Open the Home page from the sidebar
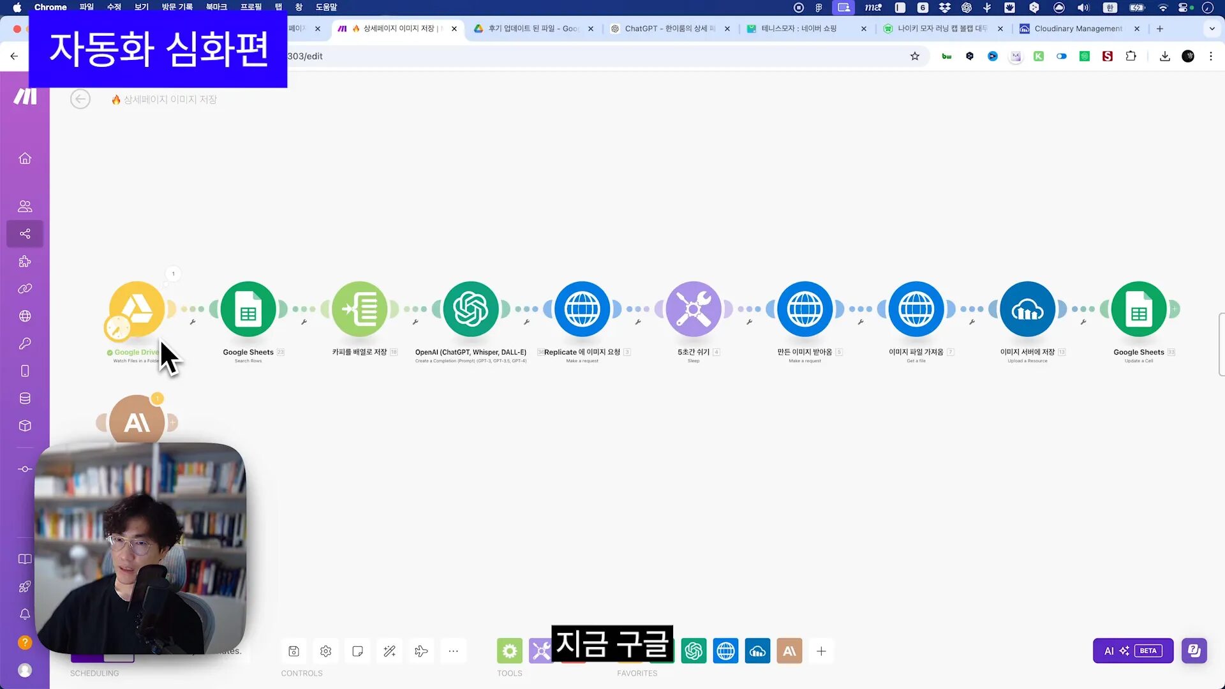1225x689 pixels. click(25, 158)
